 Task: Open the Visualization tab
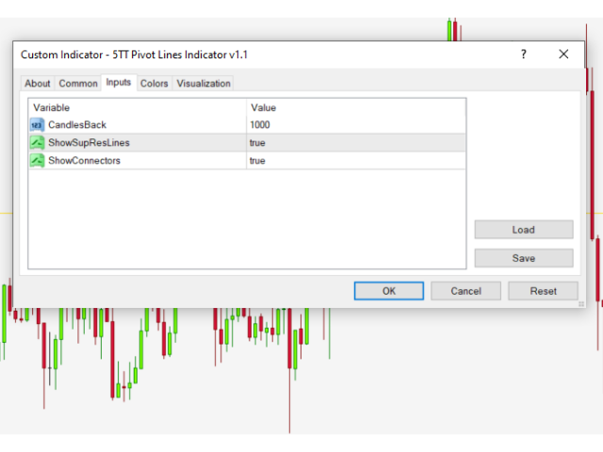pos(204,84)
